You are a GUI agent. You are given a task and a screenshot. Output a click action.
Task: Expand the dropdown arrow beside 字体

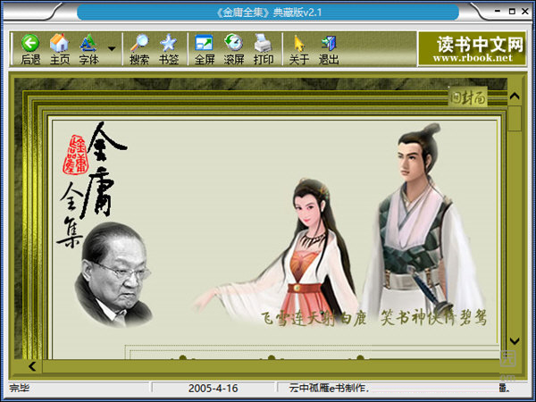pyautogui.click(x=112, y=49)
